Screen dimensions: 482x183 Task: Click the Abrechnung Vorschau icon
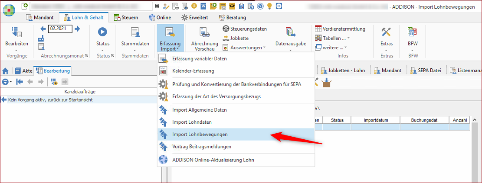pos(204,32)
